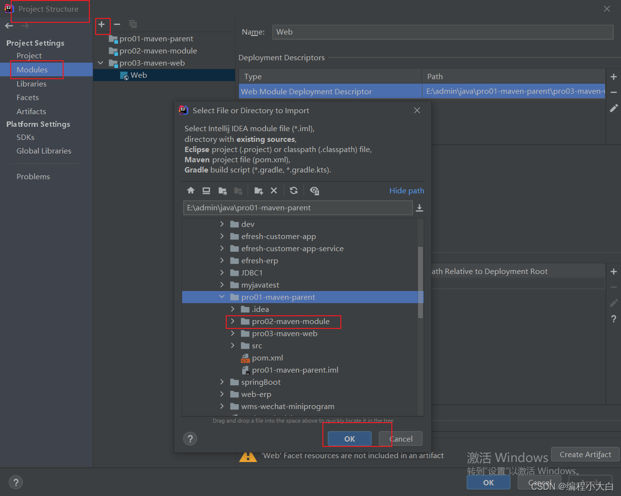Expand the web-erp folder

[222, 394]
